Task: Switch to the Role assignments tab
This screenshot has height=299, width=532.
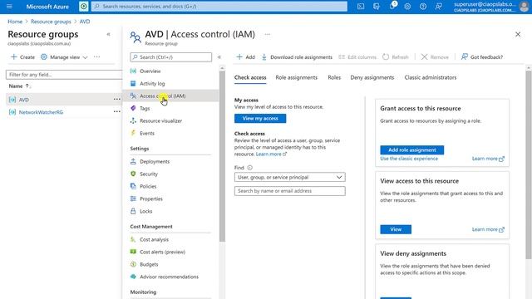Action: coord(296,77)
